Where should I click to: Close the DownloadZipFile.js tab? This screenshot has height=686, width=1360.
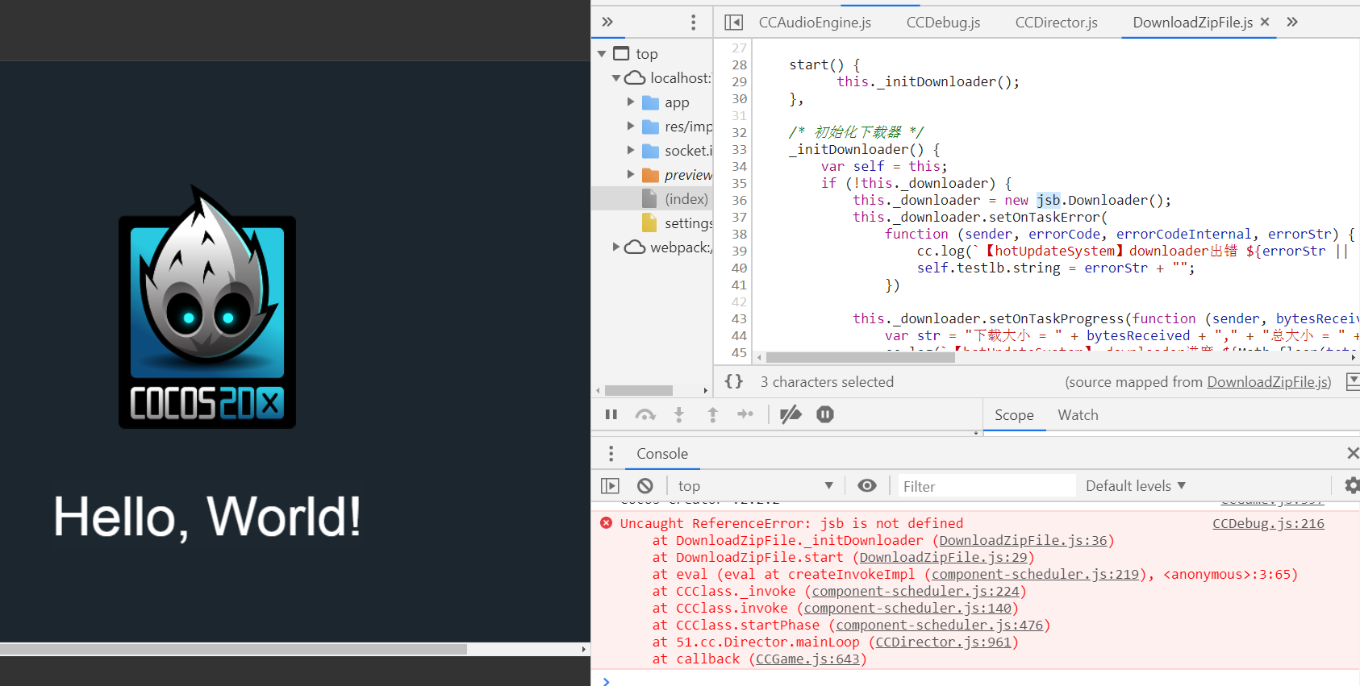pyautogui.click(x=1265, y=22)
